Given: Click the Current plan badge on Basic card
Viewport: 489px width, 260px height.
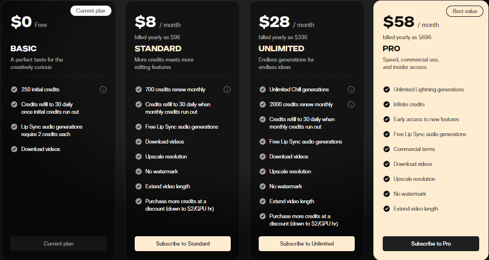Looking at the screenshot, I should click(91, 11).
